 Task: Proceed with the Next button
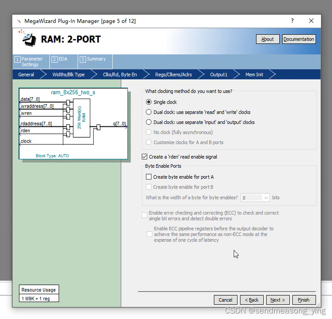point(278,300)
